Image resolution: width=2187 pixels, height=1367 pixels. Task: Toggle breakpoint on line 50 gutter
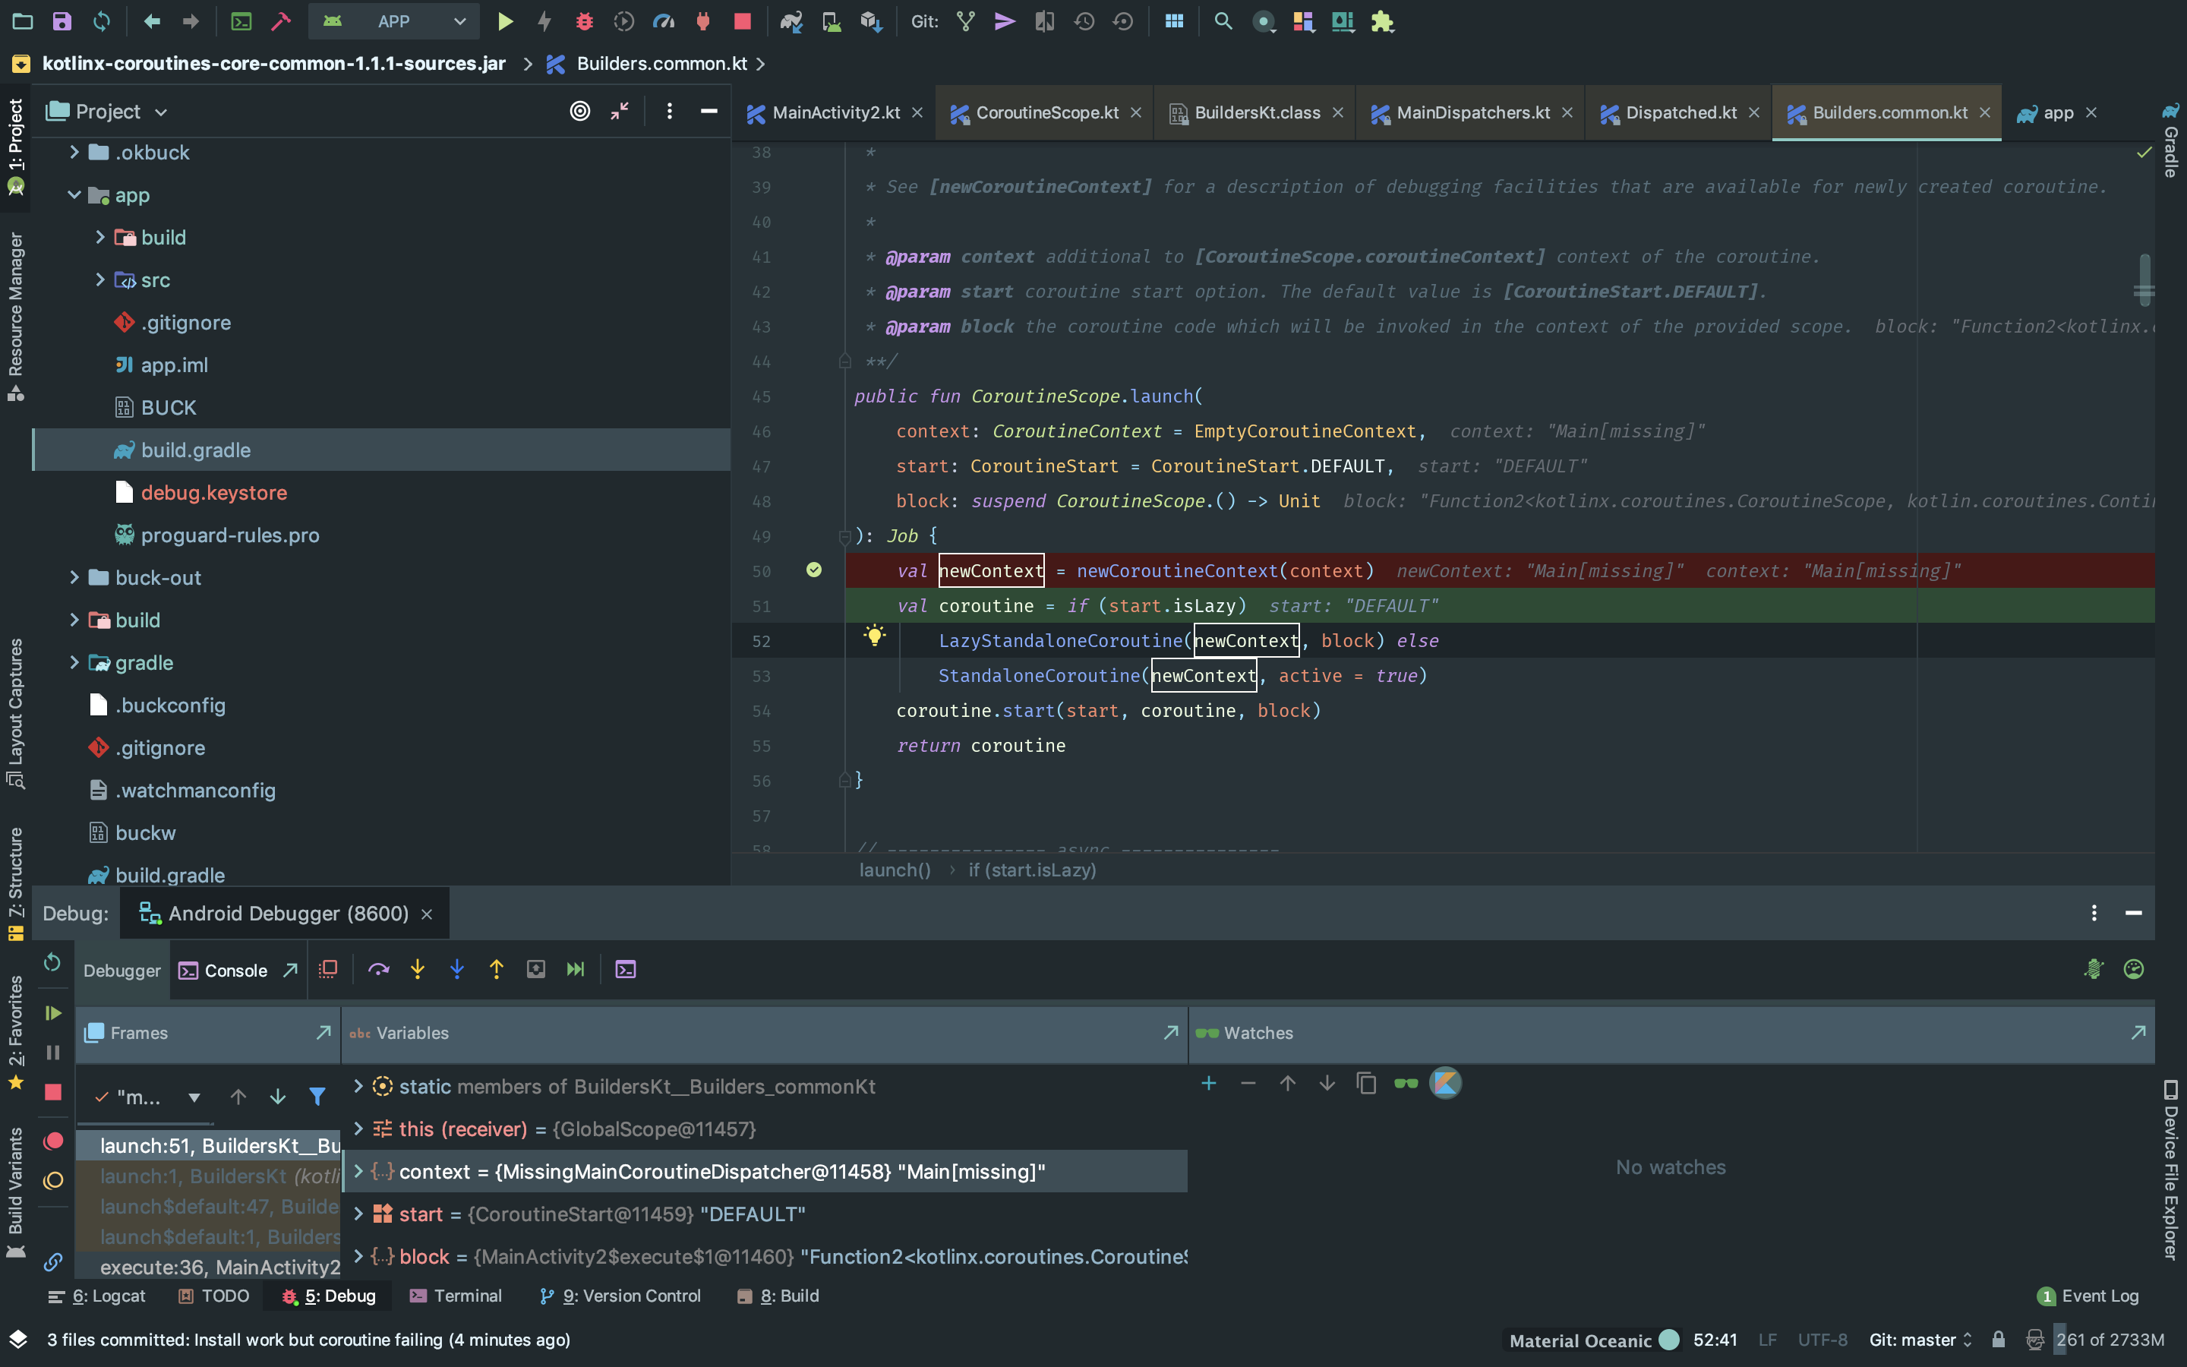813,570
